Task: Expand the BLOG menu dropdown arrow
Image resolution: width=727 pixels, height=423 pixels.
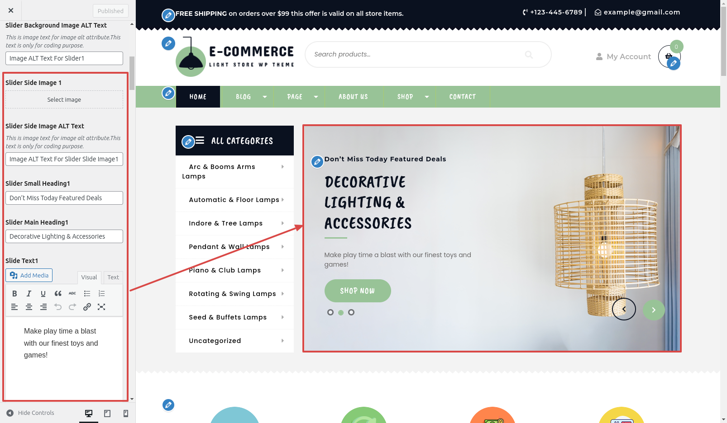Action: [x=265, y=97]
